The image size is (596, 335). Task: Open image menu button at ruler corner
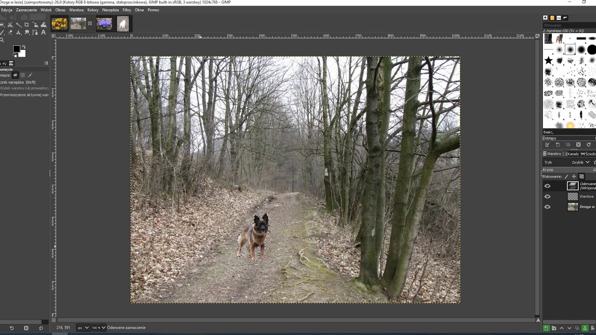54,36
